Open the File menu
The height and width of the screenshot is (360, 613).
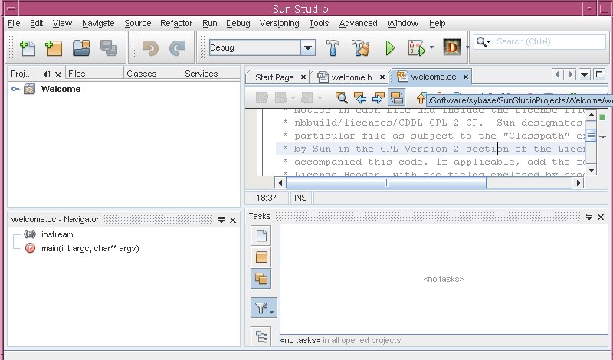point(14,24)
